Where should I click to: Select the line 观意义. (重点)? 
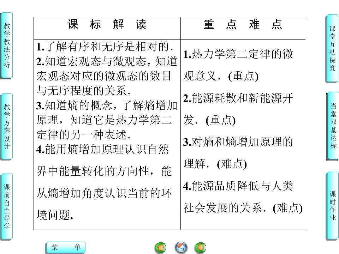[x=221, y=76]
